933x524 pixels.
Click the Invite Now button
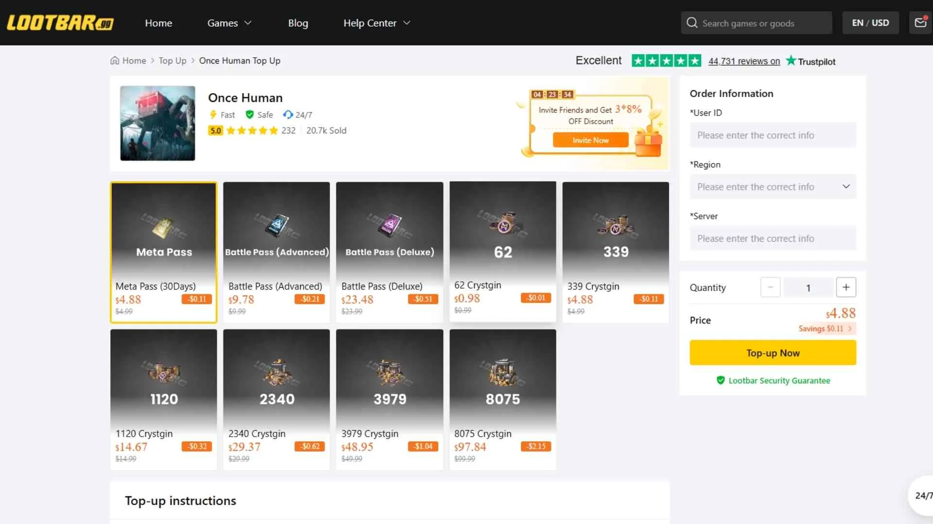tap(590, 140)
